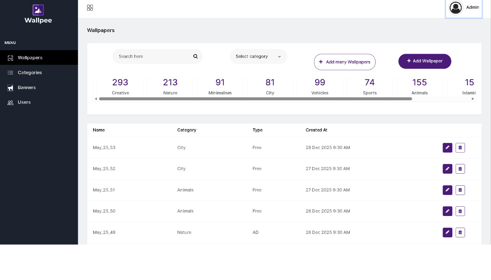The height and width of the screenshot is (280, 491).
Task: Click the Category column header
Action: 187,130
